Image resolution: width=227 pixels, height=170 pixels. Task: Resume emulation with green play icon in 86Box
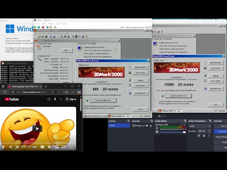pos(35,27)
